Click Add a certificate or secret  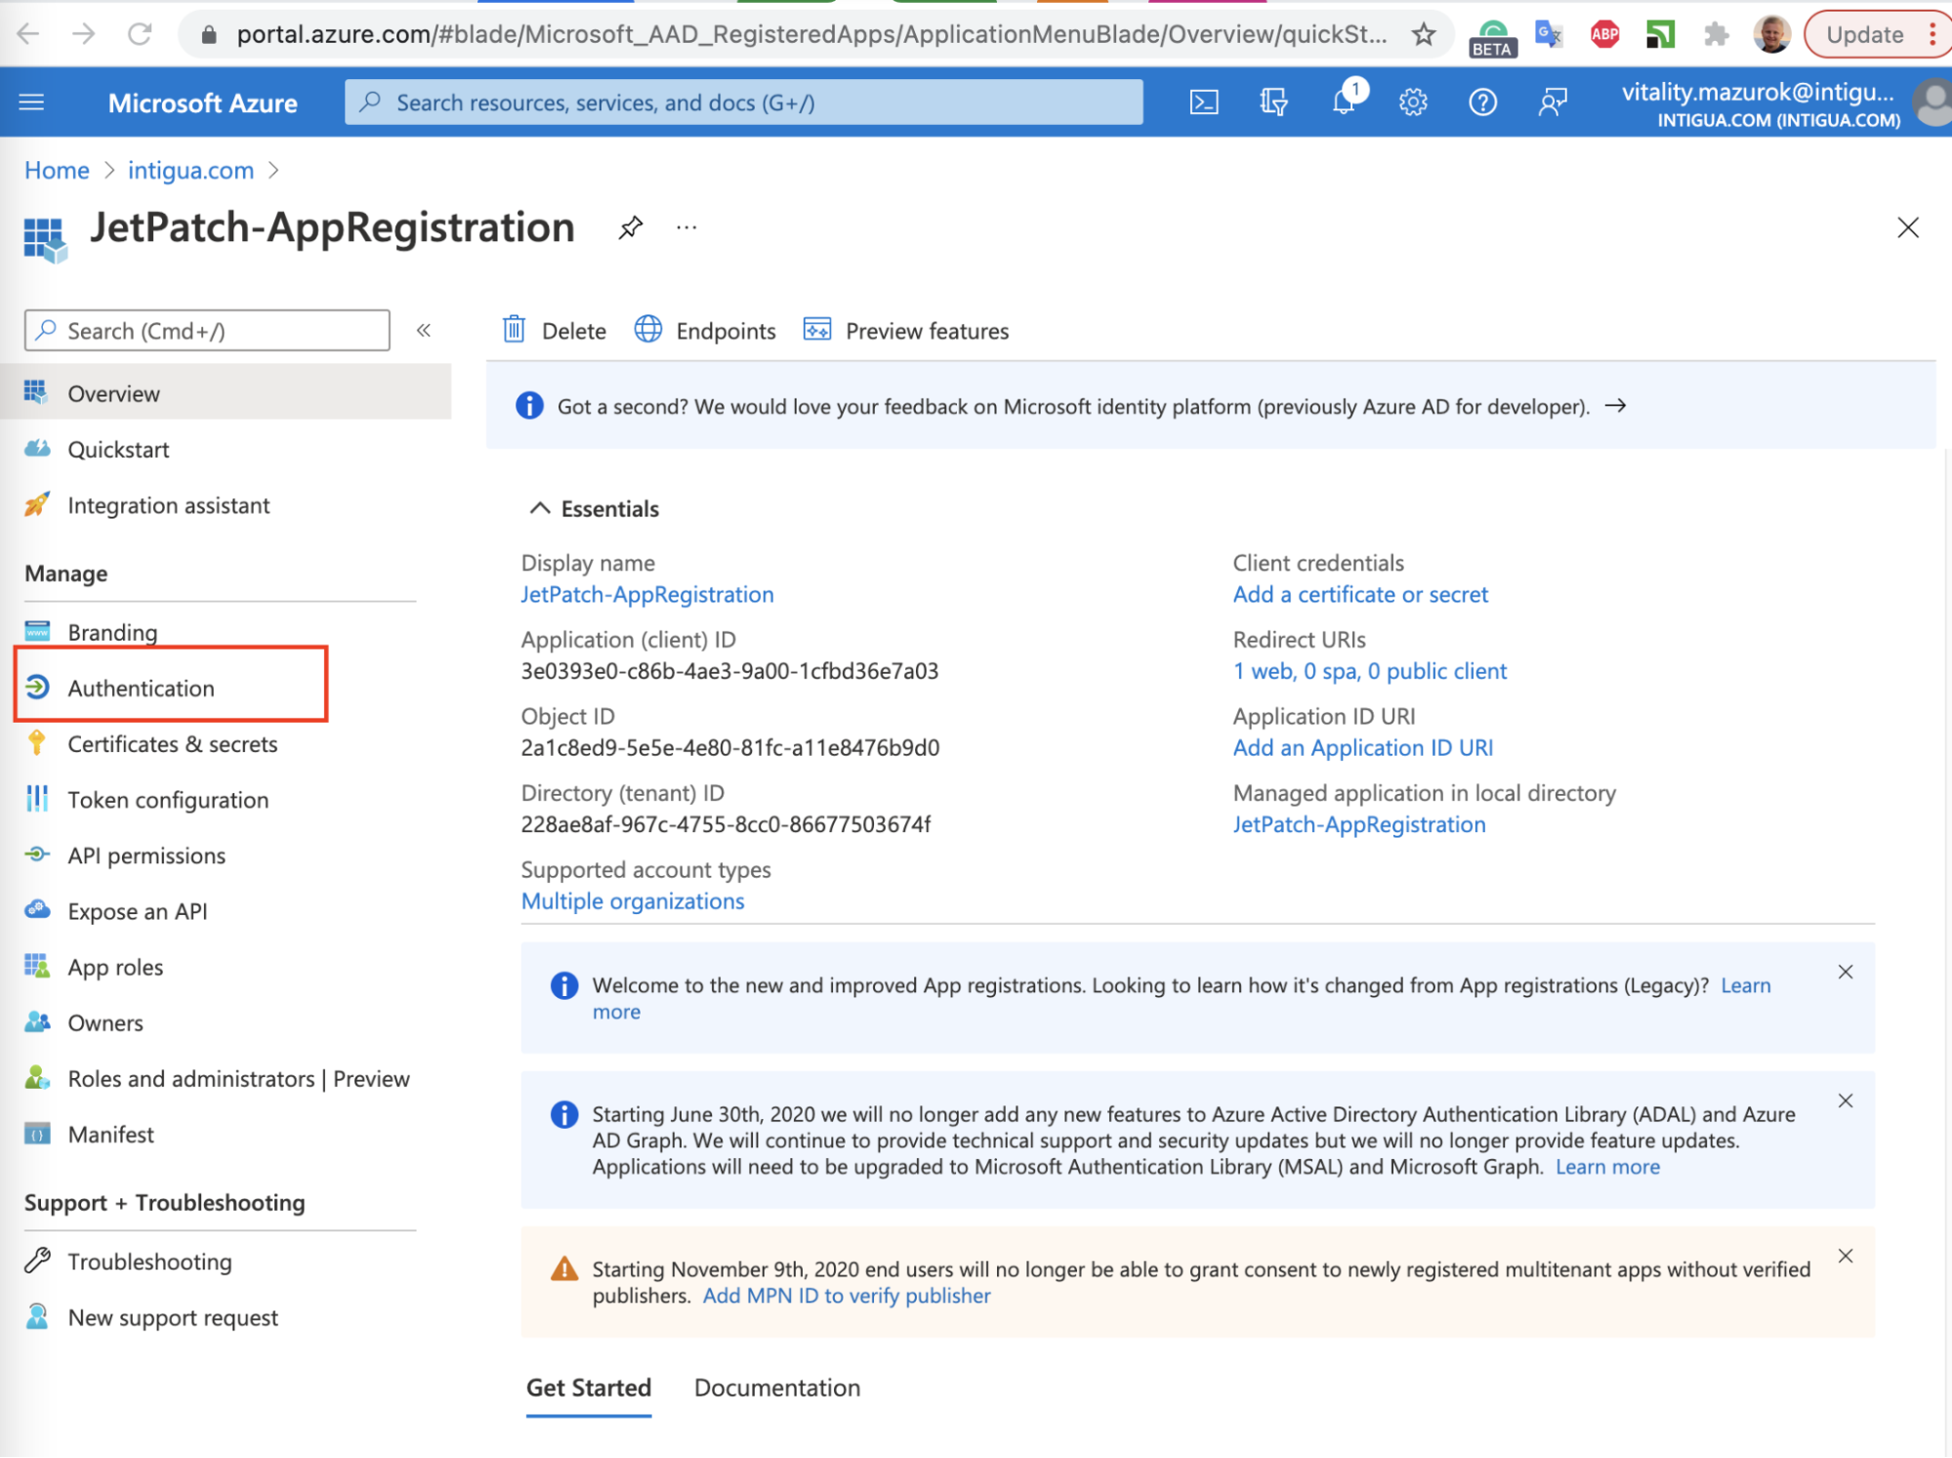coord(1359,594)
